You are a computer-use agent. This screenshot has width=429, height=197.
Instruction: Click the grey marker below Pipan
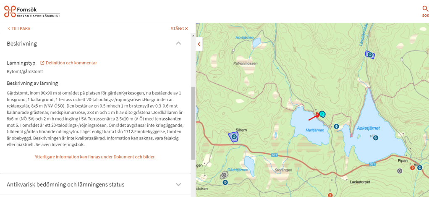tap(399, 171)
